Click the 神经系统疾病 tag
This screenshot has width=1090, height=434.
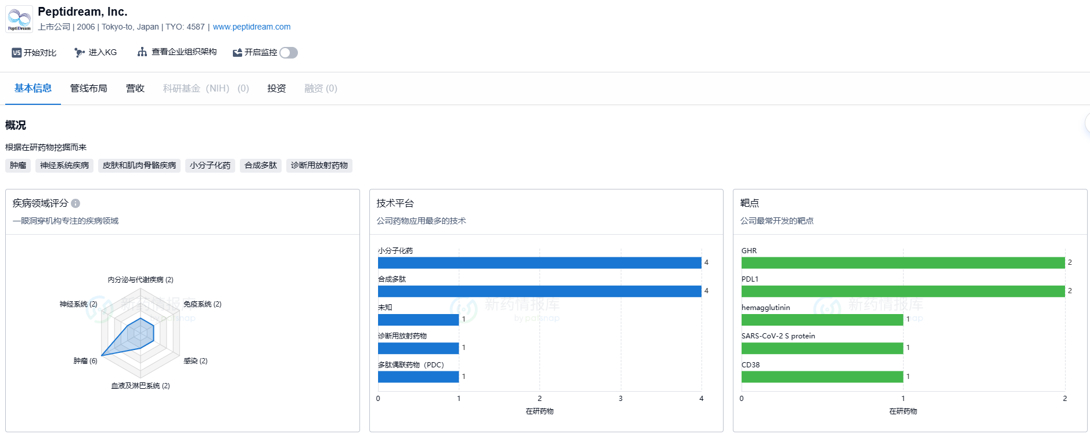tap(64, 166)
